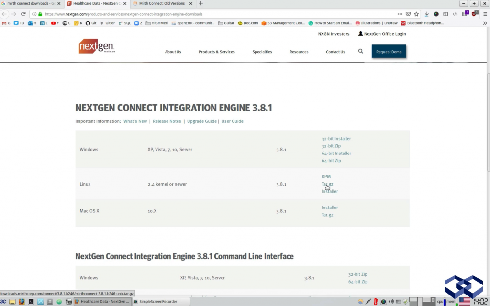Open GitHub Git bookmark
This screenshot has width=490, height=306.
coord(91,23)
